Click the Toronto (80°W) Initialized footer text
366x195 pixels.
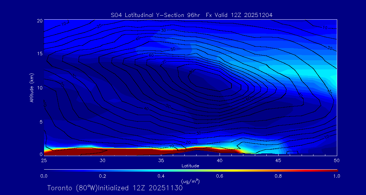coord(115,188)
